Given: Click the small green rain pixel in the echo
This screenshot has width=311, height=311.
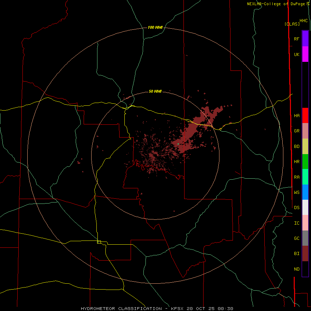Looking at the screenshot, I should pos(178,144).
